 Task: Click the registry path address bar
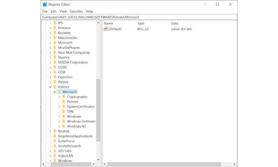pos(139,17)
